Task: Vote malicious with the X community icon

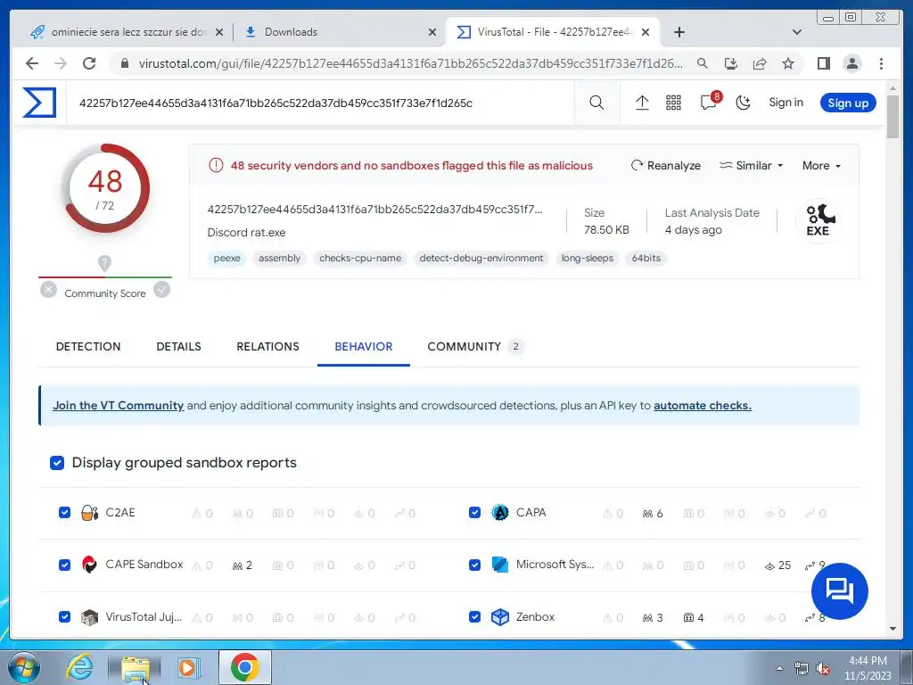Action: click(x=48, y=289)
